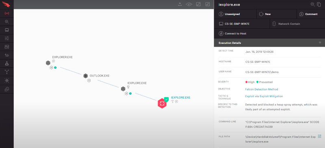Click the Network Contain button
325x148 pixels.
coord(297,24)
